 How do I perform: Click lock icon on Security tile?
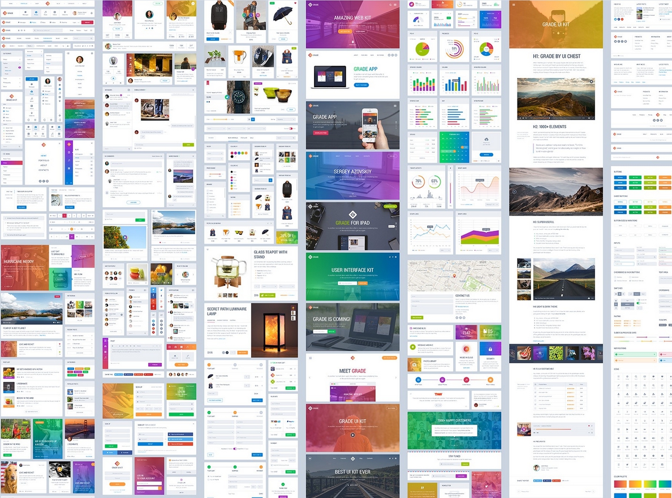(490, 349)
